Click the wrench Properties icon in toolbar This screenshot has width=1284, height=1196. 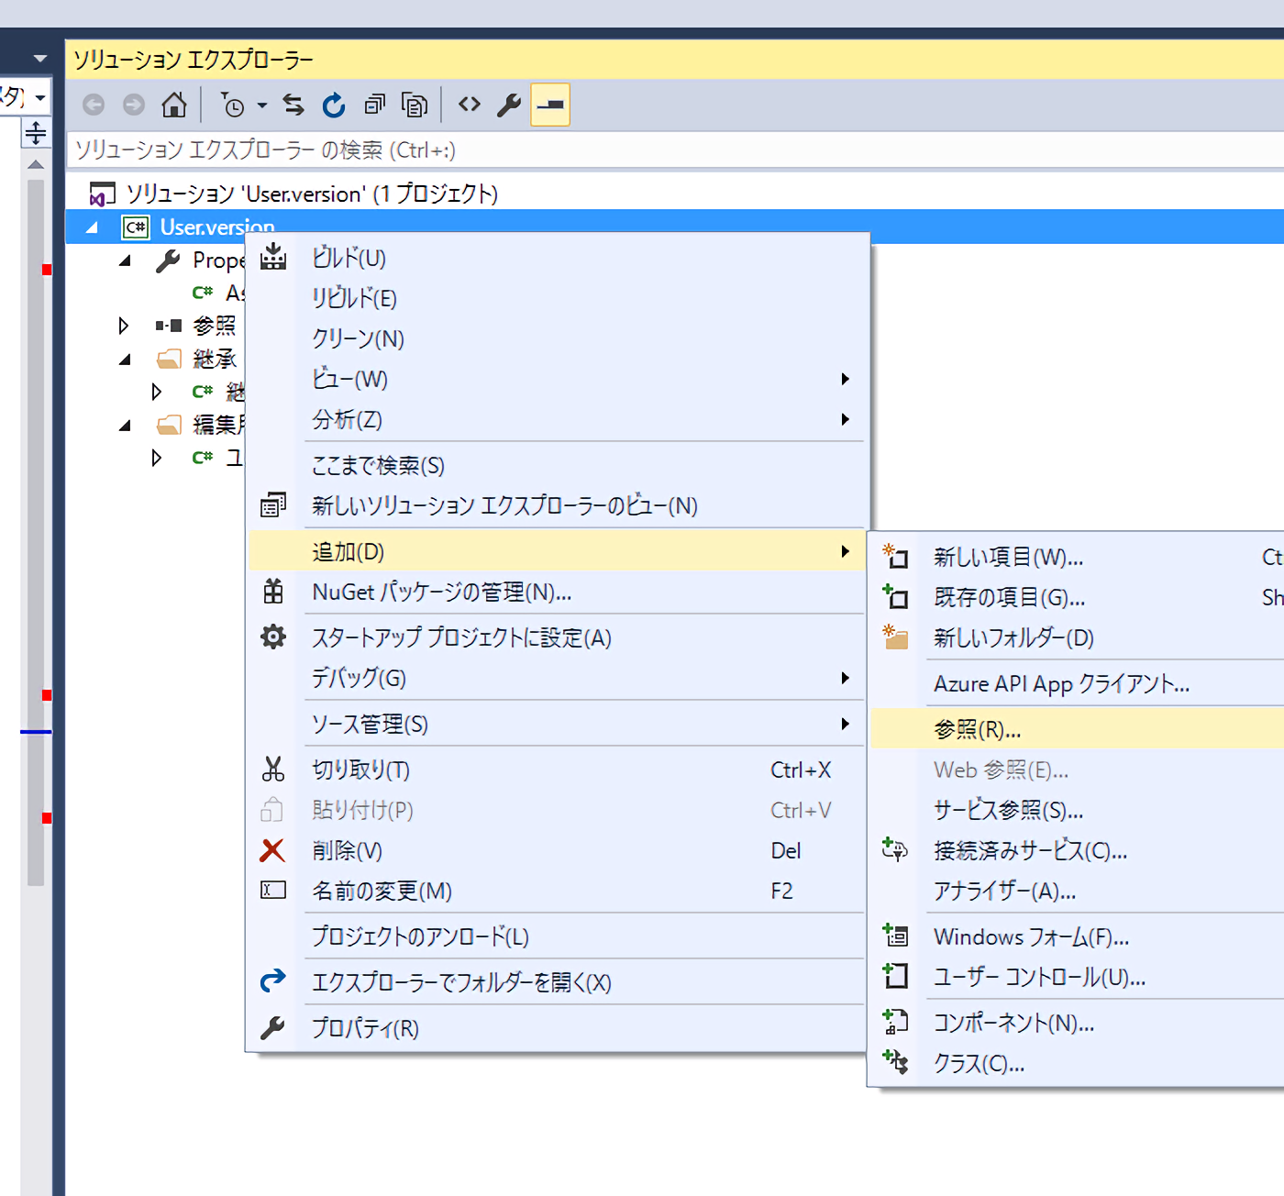point(509,105)
